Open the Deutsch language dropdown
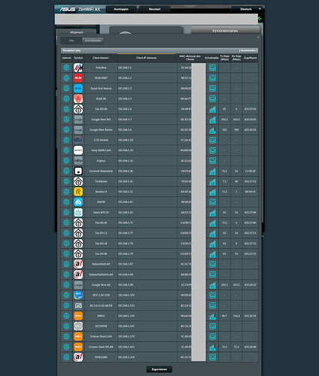 (x=248, y=9)
